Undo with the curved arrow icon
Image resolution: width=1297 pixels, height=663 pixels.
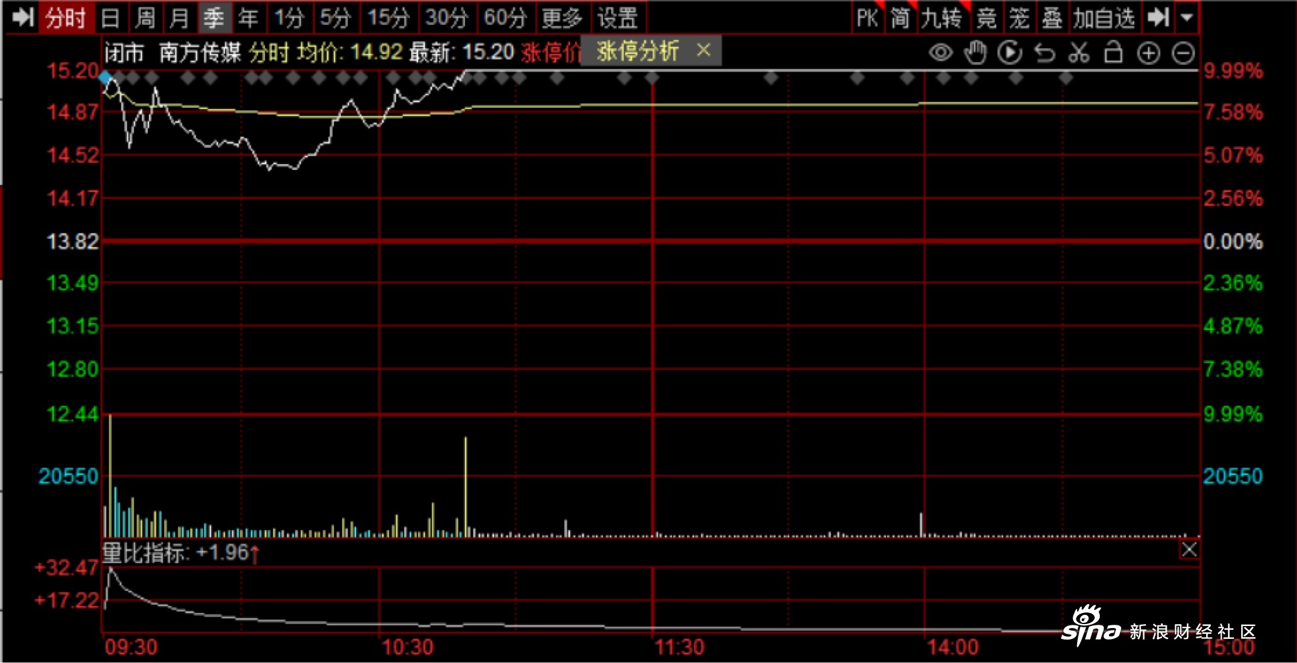coord(1045,52)
